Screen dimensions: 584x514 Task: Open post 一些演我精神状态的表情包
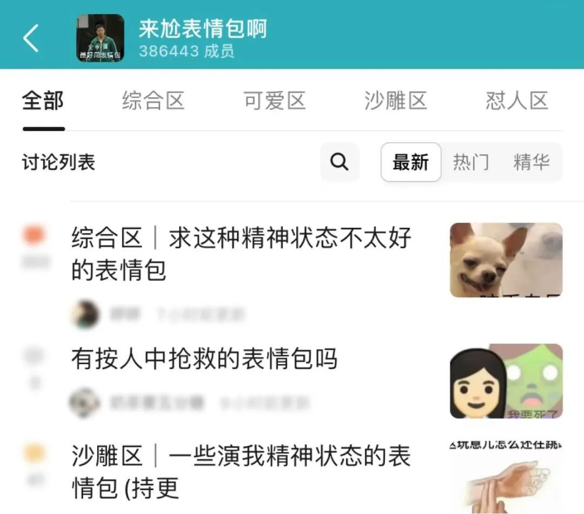pyautogui.click(x=241, y=471)
